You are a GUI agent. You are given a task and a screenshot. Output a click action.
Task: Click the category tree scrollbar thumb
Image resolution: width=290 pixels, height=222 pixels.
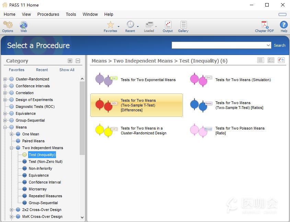coord(82,118)
